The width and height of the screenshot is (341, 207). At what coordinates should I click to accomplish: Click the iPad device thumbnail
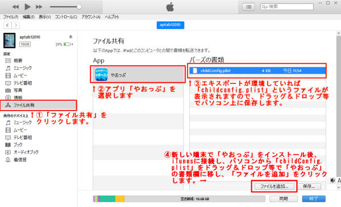click(x=9, y=40)
